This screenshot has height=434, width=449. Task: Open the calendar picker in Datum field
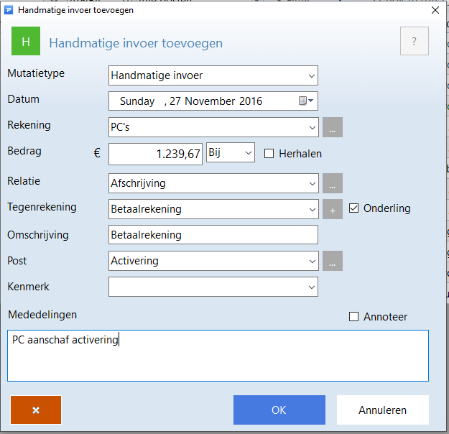(306, 101)
